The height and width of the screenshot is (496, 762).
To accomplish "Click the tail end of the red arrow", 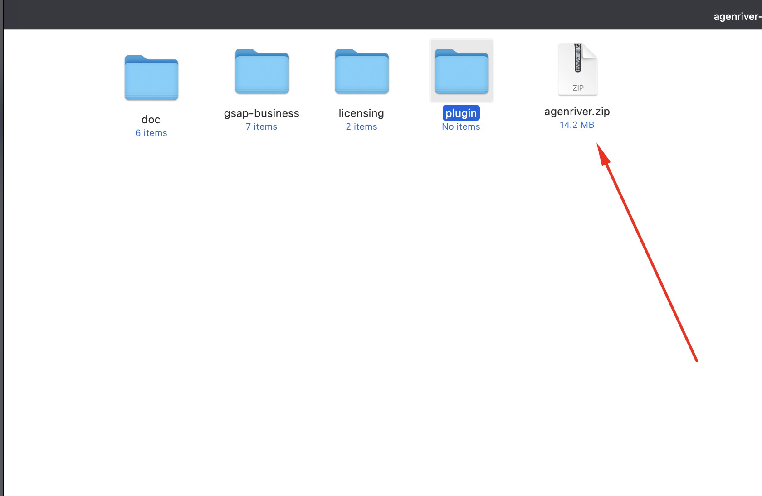I will pos(696,360).
